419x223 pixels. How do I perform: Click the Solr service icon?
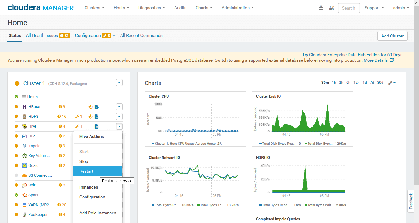point(25,185)
